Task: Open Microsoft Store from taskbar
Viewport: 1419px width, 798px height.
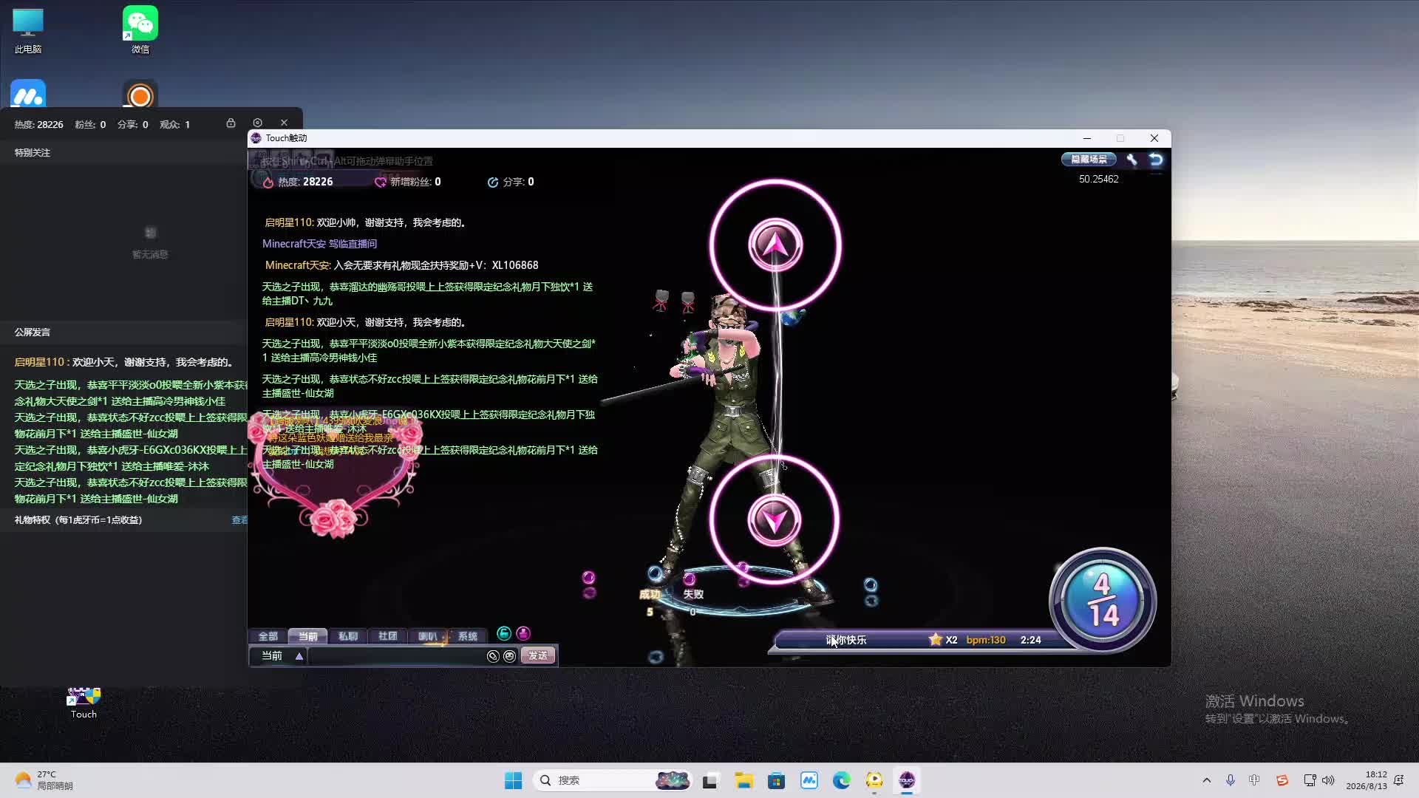Action: click(x=776, y=780)
